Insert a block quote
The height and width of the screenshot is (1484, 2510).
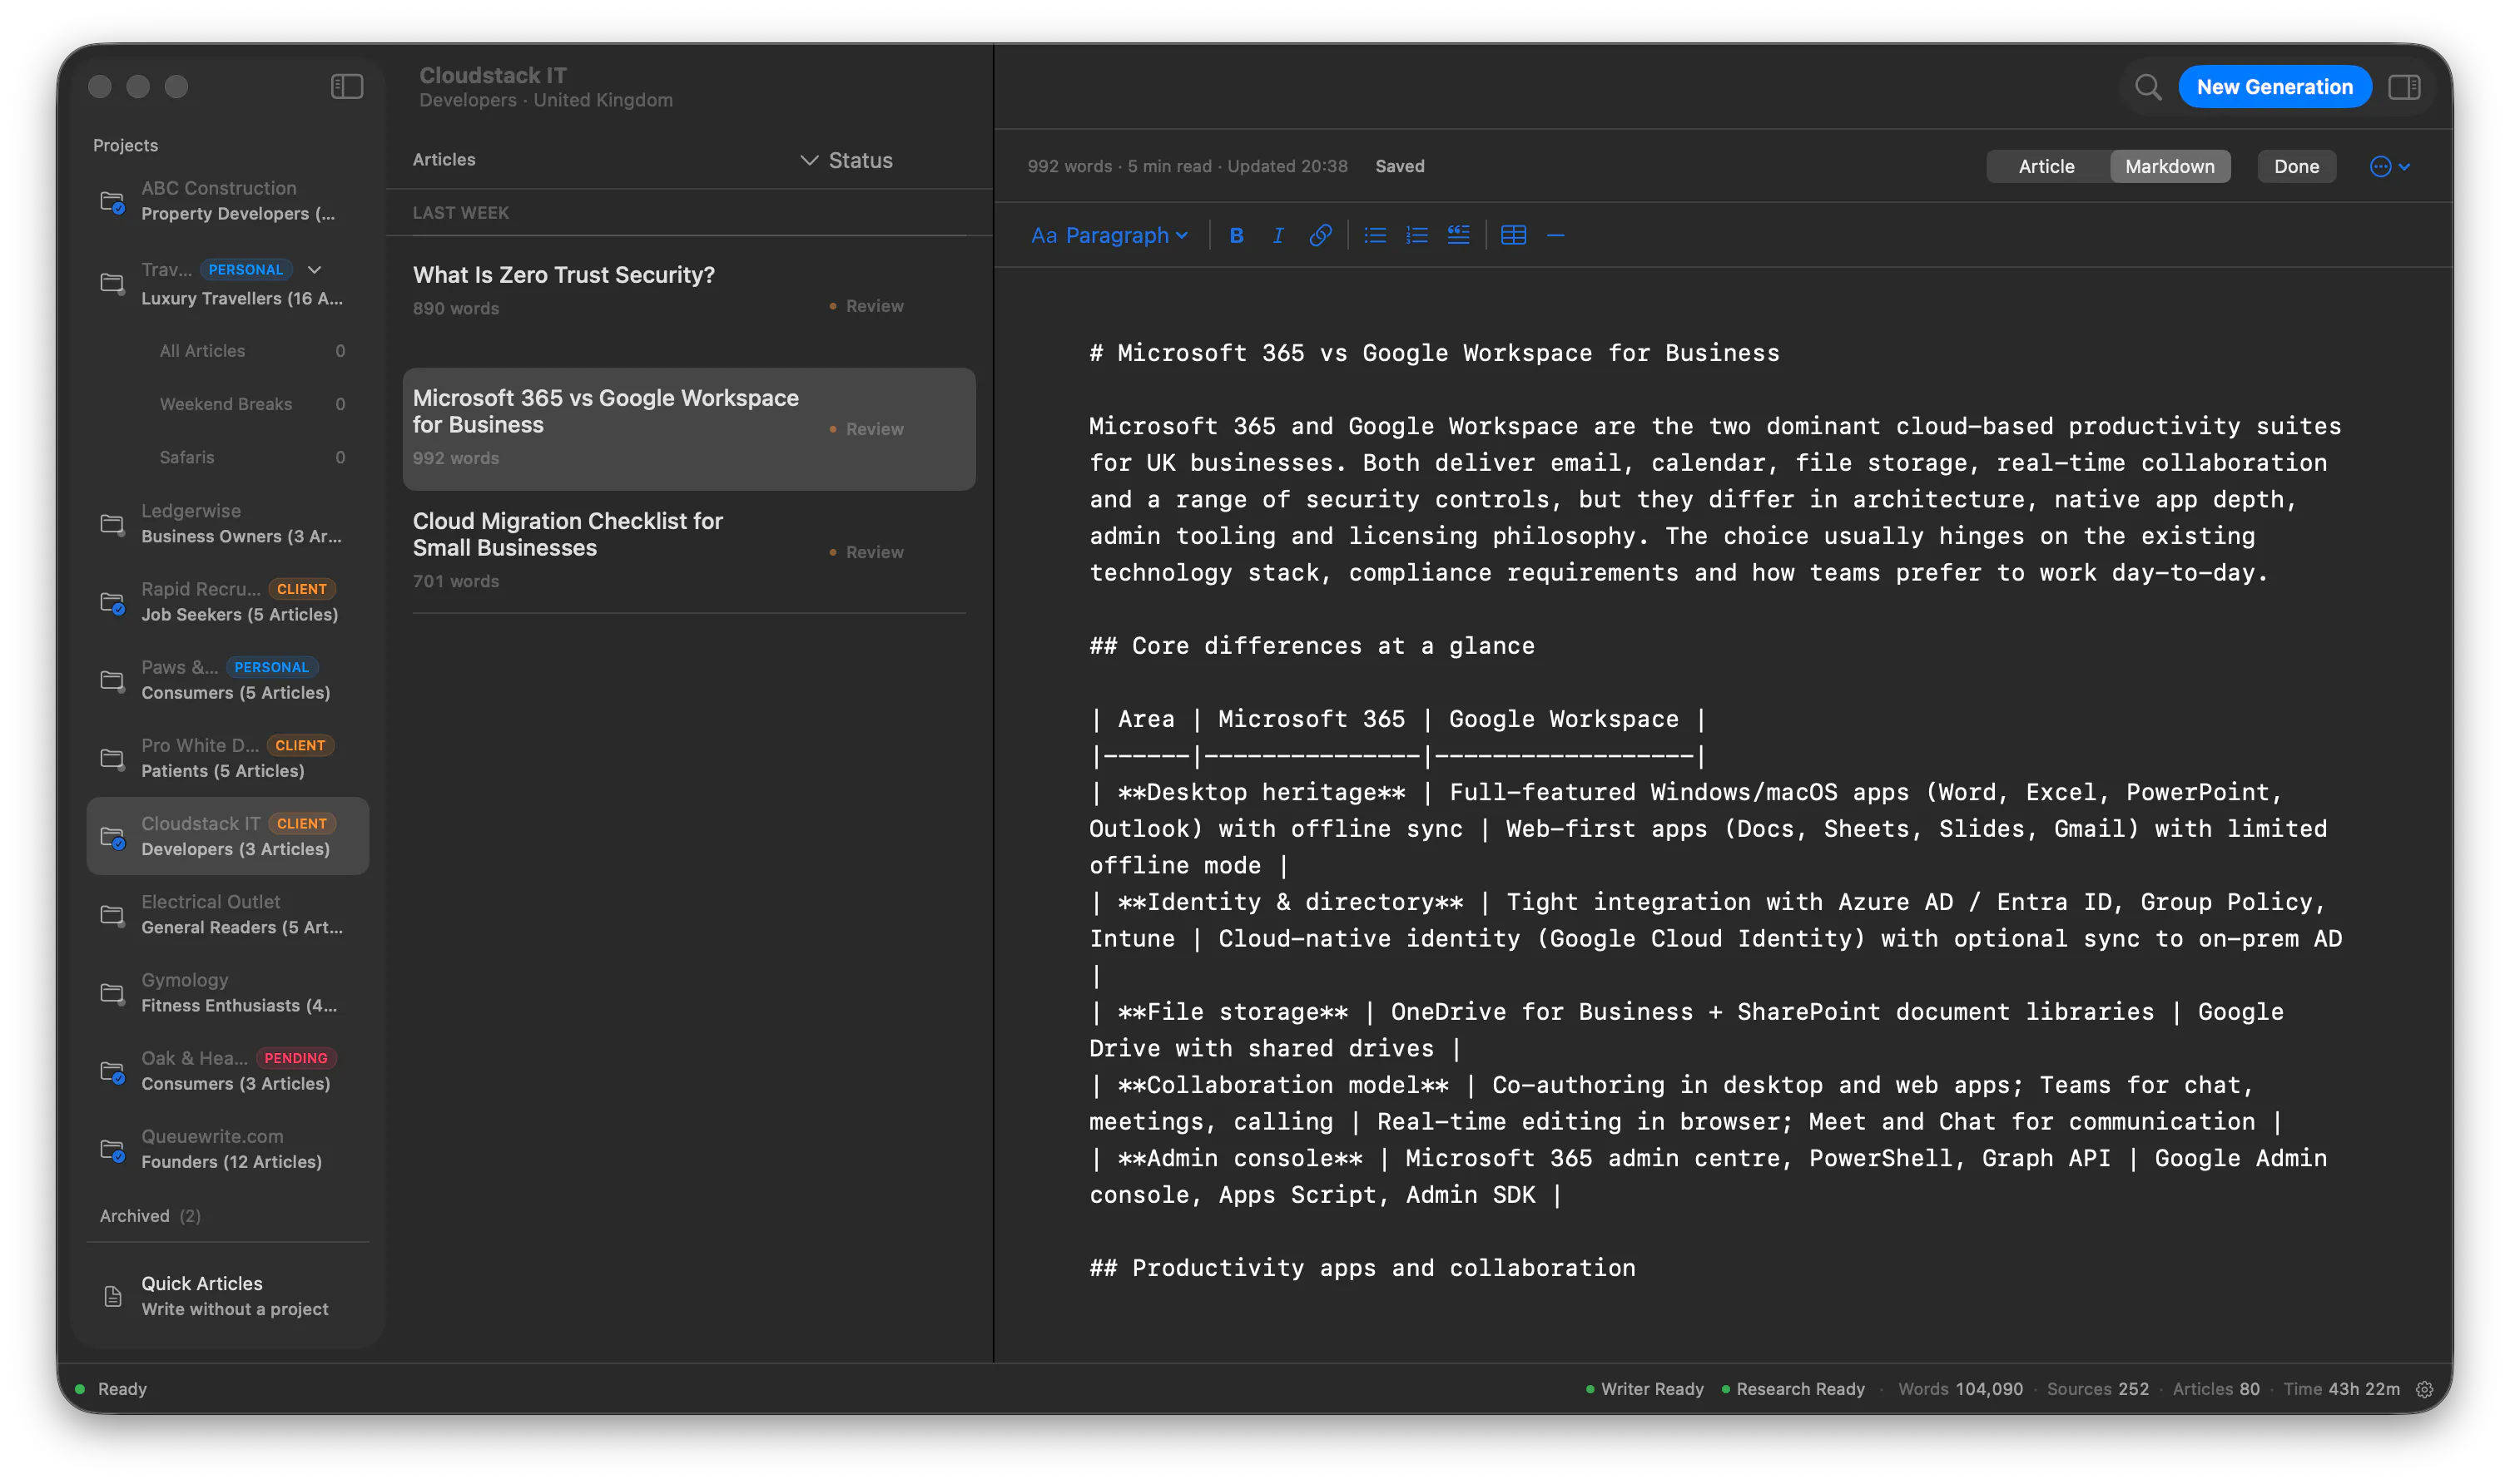(1459, 235)
